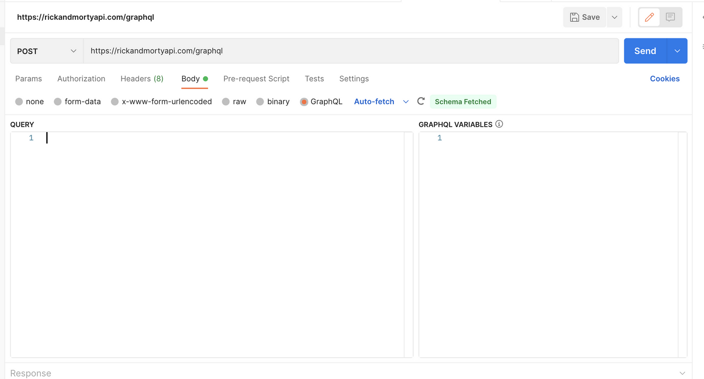
Task: Select the form-data radio button
Action: tap(58, 102)
